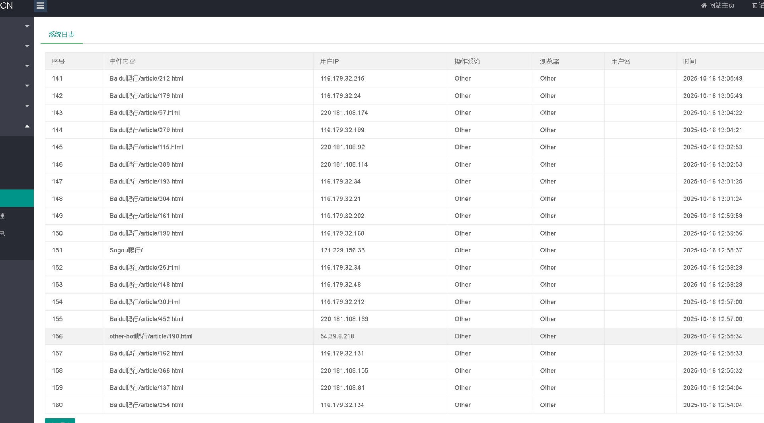Viewport: 764px width, 423px height.
Task: Click the trash can icon in top bar
Action: 754,6
